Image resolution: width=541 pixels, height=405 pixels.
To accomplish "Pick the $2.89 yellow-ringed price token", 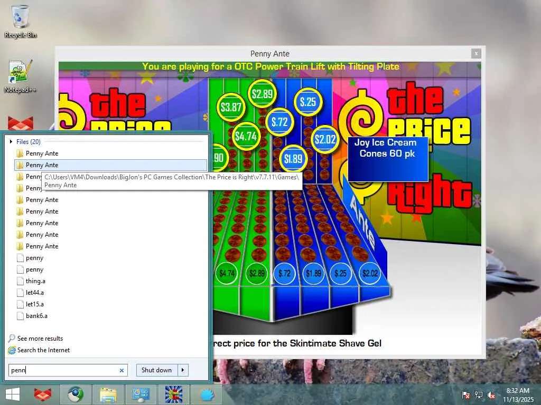I will pos(262,94).
